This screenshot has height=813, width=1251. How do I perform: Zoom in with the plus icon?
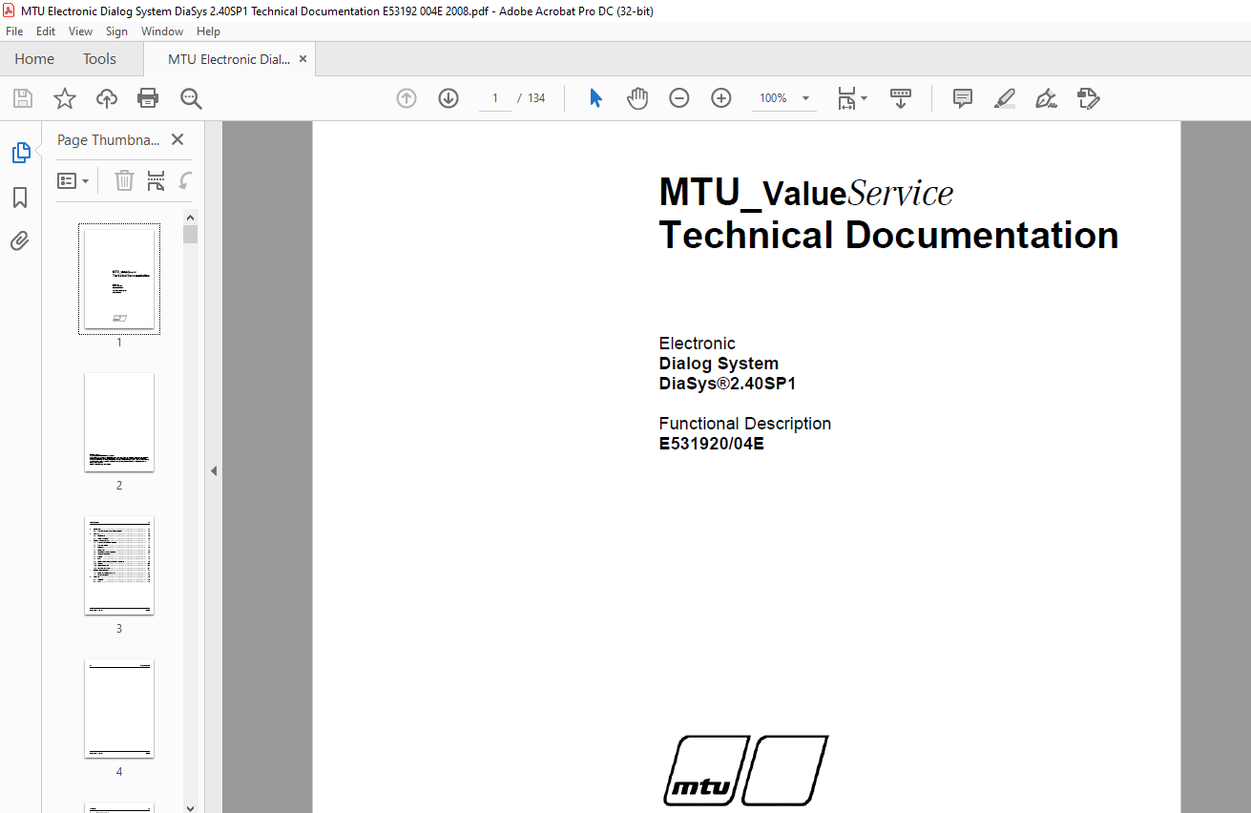tap(721, 98)
